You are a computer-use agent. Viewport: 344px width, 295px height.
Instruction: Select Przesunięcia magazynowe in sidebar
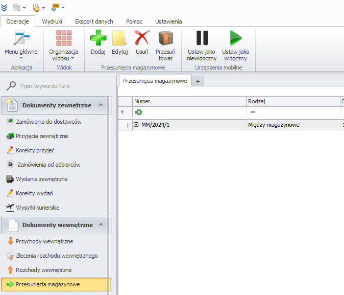tap(56, 284)
